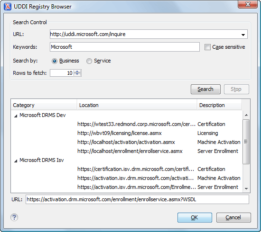Viewport: 261px width, 232px height.
Task: Close the UDDI Registry Browser window
Action: [x=248, y=4]
